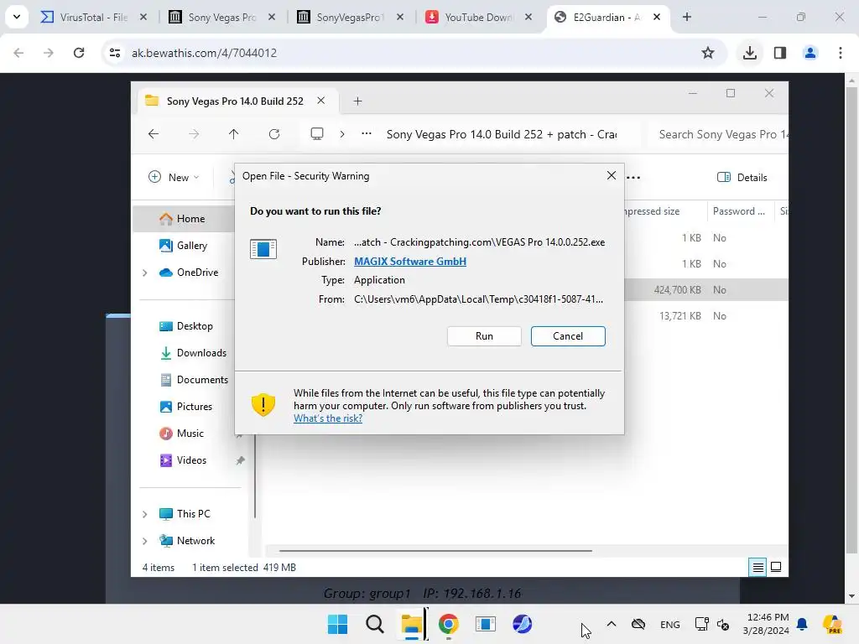Click Run in the Security Warning dialog
This screenshot has width=859, height=644.
[484, 336]
